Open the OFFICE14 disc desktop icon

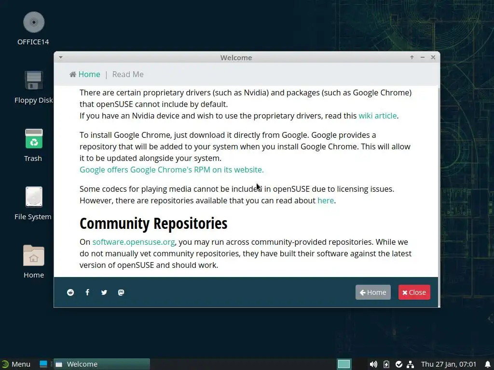point(33,22)
